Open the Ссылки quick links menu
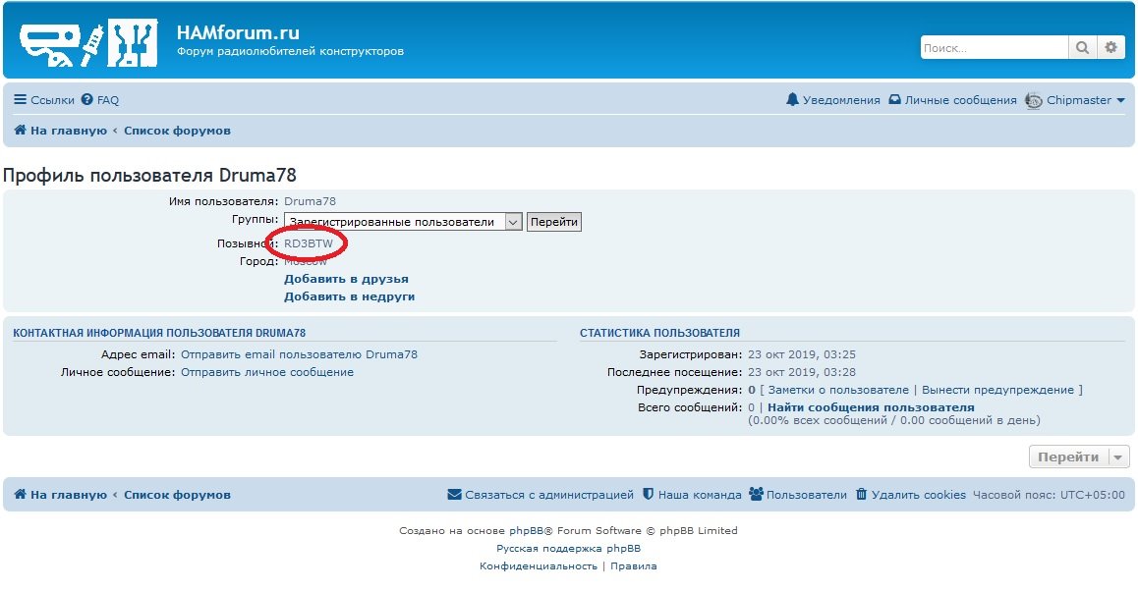Screen dimensions: 1138x591 44,100
